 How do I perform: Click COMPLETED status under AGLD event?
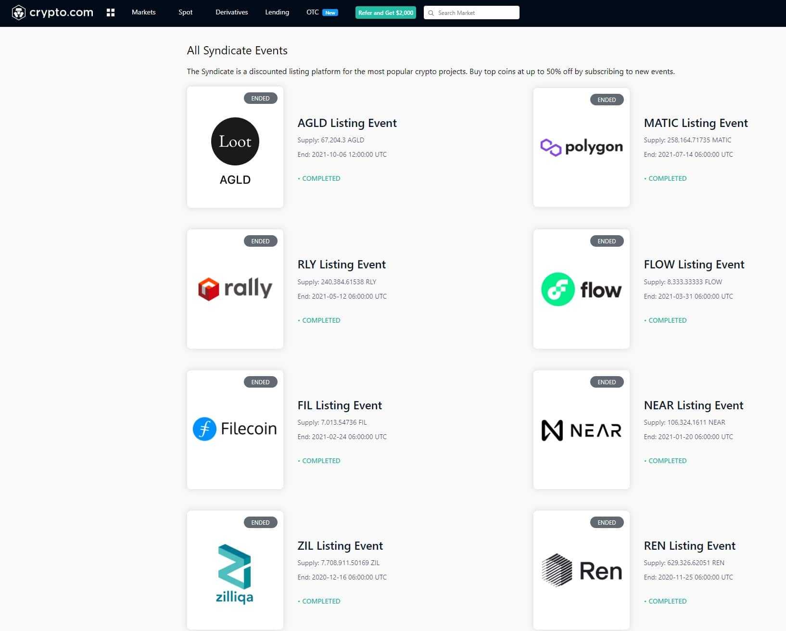pos(319,178)
